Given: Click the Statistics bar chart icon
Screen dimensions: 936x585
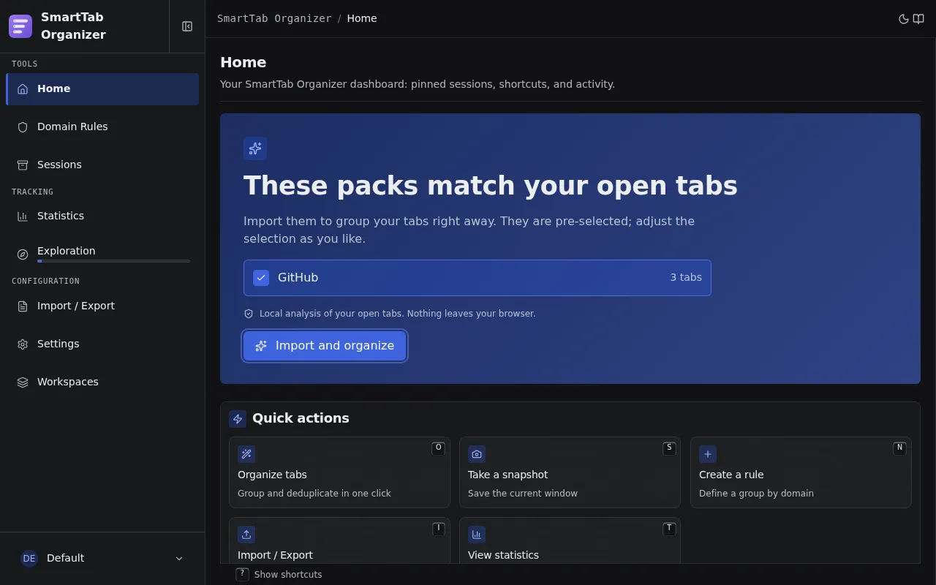Looking at the screenshot, I should click(x=23, y=216).
